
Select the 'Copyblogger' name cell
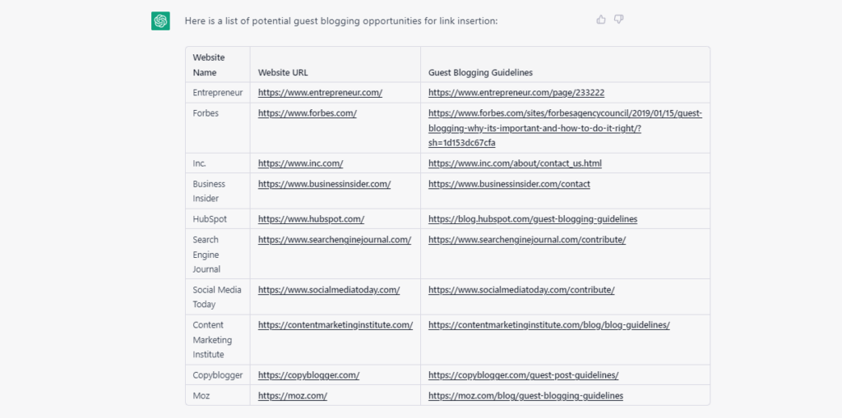pos(218,375)
